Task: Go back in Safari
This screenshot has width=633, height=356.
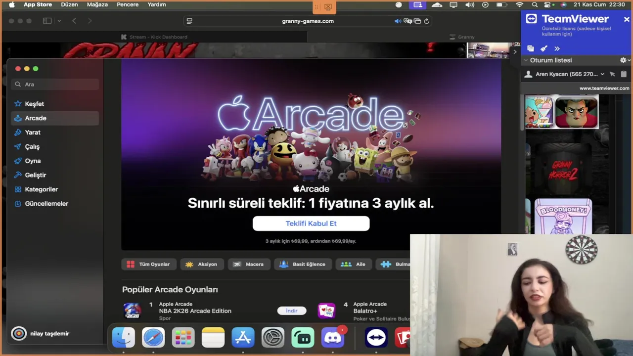Action: point(74,21)
